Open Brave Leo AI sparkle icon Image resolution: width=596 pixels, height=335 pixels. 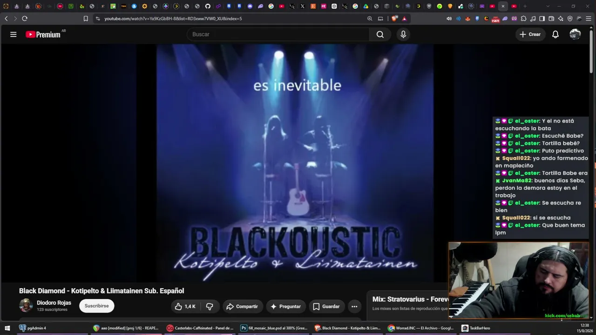561,19
